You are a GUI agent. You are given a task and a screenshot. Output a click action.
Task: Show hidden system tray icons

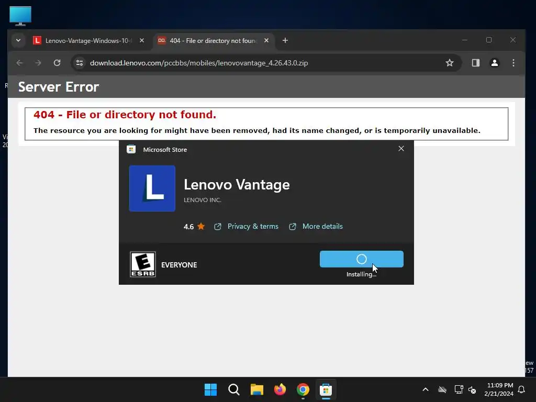coord(426,389)
